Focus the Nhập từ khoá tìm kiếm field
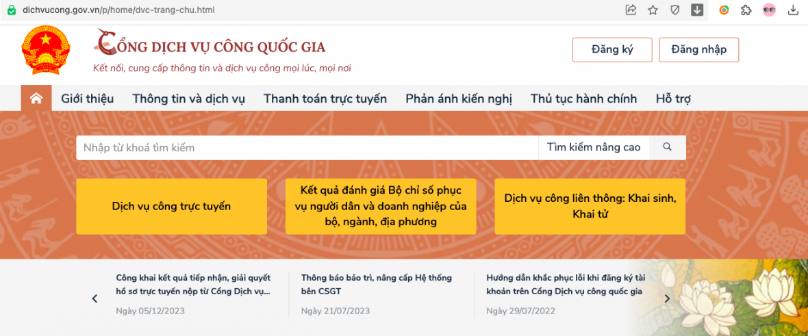 [307, 147]
